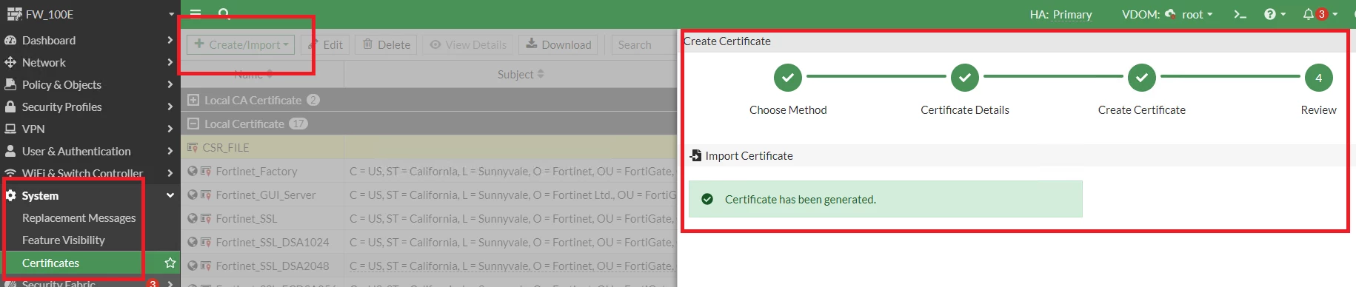Image resolution: width=1356 pixels, height=287 pixels.
Task: Click the Fortinet_Factory subject cell
Action: [x=511, y=171]
